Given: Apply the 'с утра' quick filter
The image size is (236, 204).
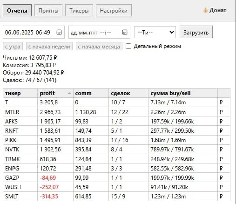Looking at the screenshot, I should point(13,46).
